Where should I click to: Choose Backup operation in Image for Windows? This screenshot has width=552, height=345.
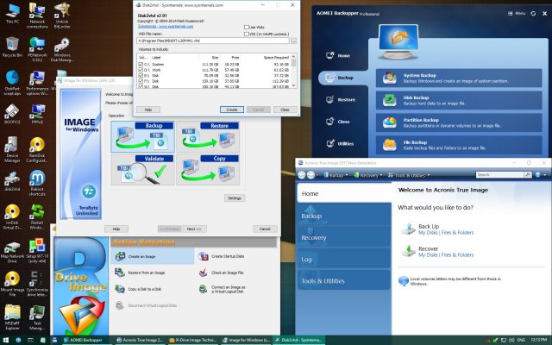tap(142, 136)
